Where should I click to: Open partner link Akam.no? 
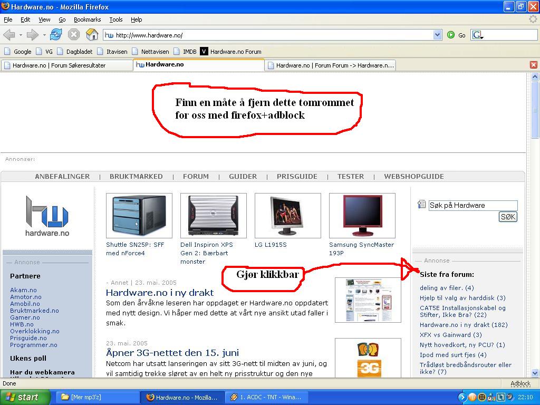click(23, 290)
